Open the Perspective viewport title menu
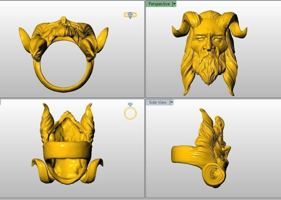 tap(159, 4)
